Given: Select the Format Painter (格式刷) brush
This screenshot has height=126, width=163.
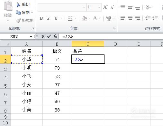Looking at the screenshot, I should pos(18,21).
